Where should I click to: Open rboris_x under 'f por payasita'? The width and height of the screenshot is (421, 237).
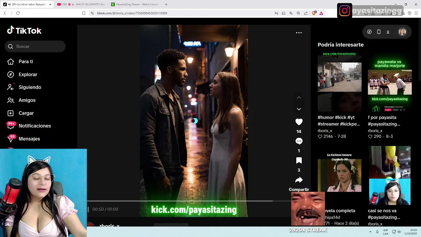click(375, 131)
